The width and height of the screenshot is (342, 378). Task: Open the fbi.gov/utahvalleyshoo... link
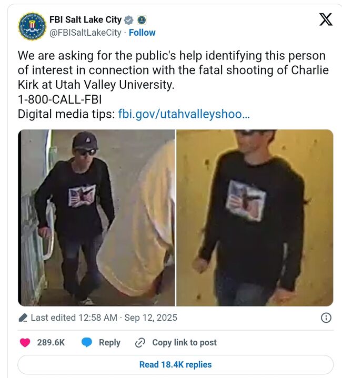(184, 114)
